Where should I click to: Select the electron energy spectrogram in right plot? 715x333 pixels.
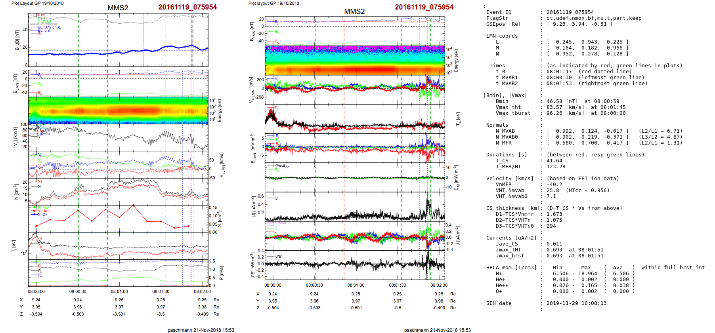355,60
